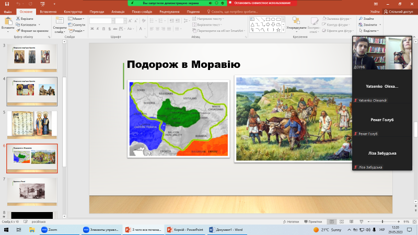Image resolution: width=418 pixels, height=235 pixels.
Task: Expand Копіювати dropdown arrow
Action: (39, 25)
